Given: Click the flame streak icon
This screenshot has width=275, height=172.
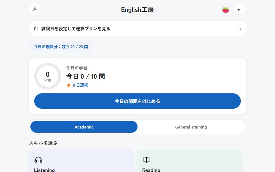Looking at the screenshot, I should [69, 85].
